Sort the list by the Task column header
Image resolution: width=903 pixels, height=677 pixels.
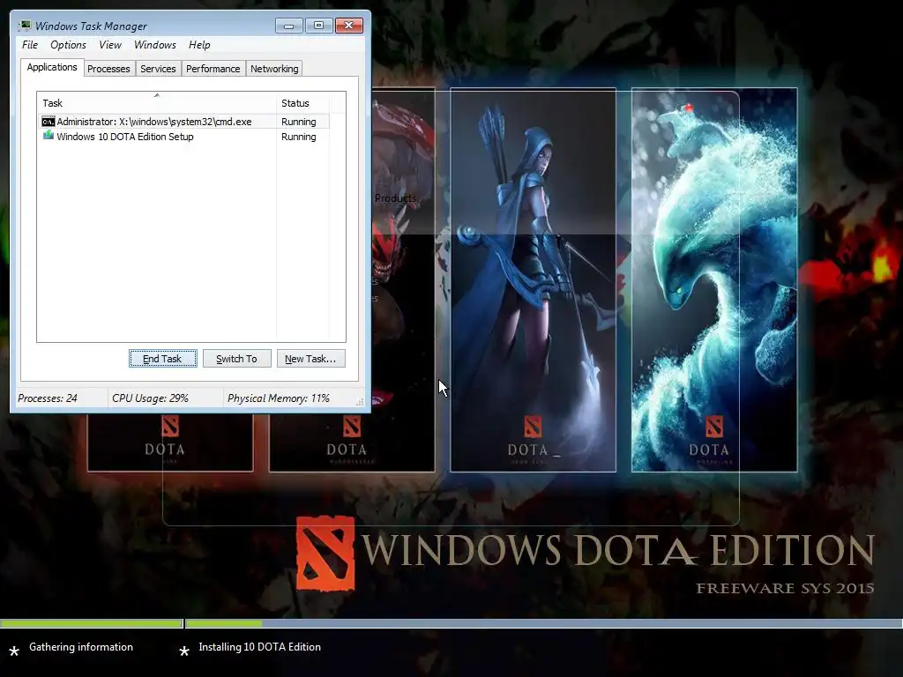pos(156,103)
